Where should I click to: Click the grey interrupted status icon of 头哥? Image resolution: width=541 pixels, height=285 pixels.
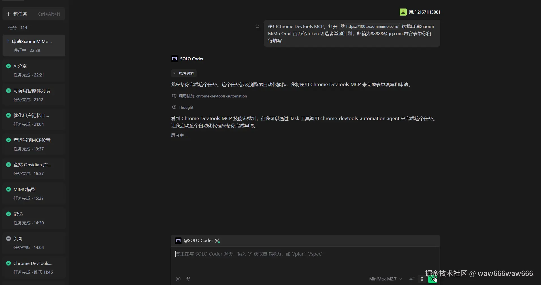click(x=8, y=239)
